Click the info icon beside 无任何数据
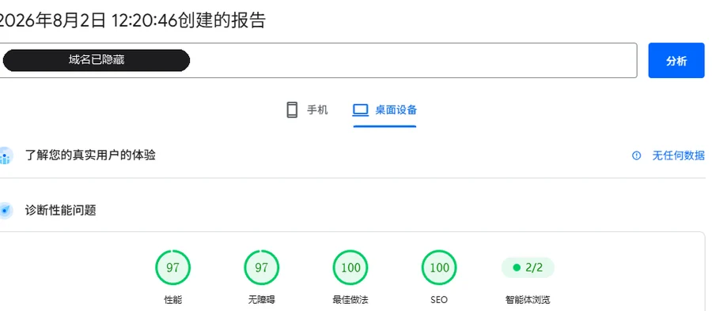The height and width of the screenshot is (311, 712). [x=637, y=155]
